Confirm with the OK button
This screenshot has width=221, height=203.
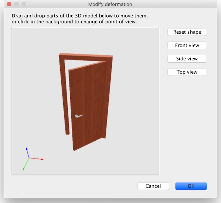pos(191,186)
